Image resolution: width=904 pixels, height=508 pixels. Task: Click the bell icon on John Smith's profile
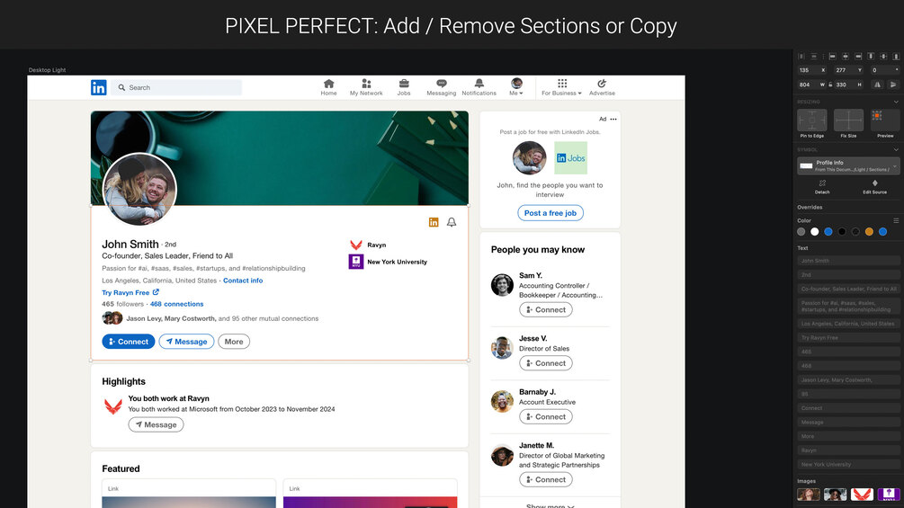click(452, 222)
